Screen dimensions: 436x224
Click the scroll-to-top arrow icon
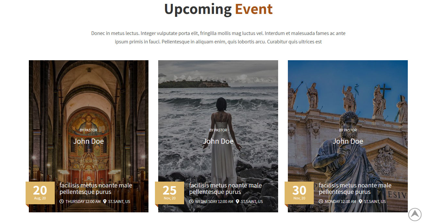pyautogui.click(x=415, y=215)
